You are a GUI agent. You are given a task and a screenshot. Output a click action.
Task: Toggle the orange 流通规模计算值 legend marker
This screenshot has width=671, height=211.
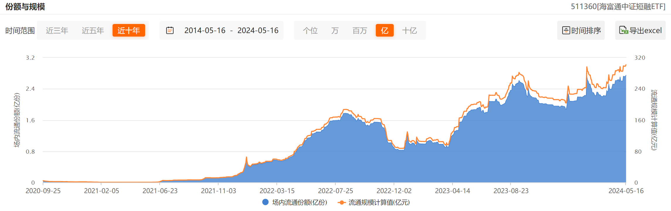coord(341,202)
